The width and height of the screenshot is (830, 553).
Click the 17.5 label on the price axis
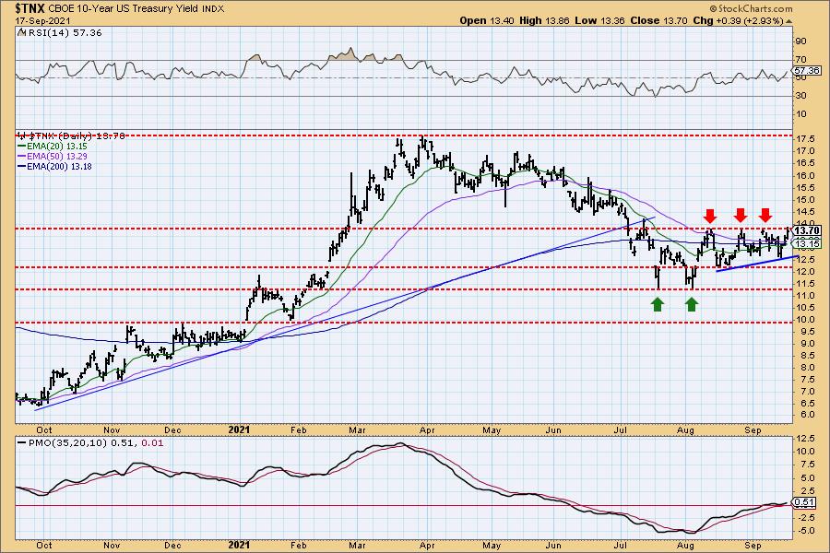[804, 139]
